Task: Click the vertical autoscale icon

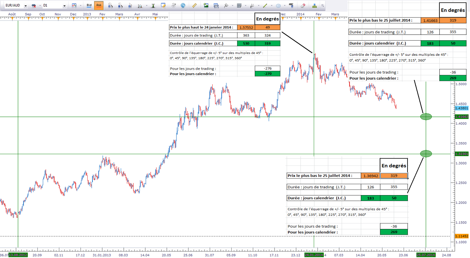Action: (153, 5)
